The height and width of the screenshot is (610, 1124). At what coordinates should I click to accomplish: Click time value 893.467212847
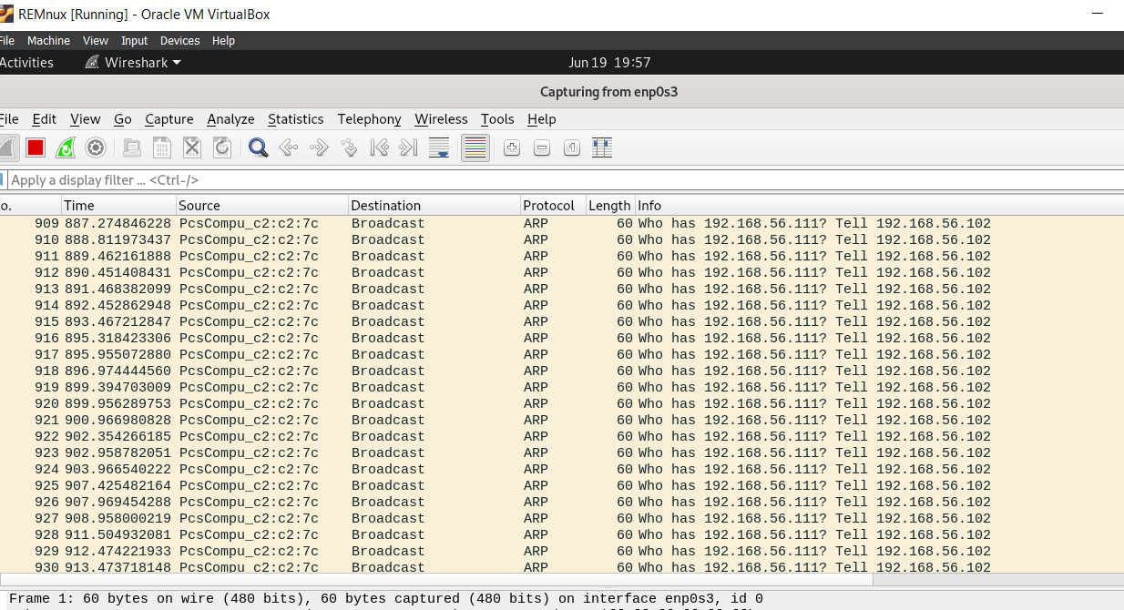pyautogui.click(x=118, y=321)
